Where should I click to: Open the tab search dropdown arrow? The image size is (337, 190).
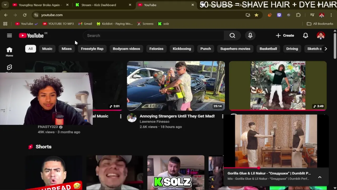click(x=5, y=5)
